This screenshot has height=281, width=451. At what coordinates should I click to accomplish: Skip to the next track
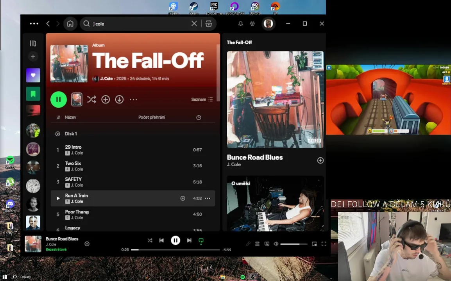189,240
